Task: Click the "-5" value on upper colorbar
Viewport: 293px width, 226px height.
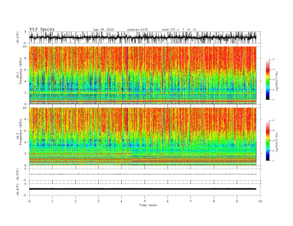Action: tap(273, 80)
